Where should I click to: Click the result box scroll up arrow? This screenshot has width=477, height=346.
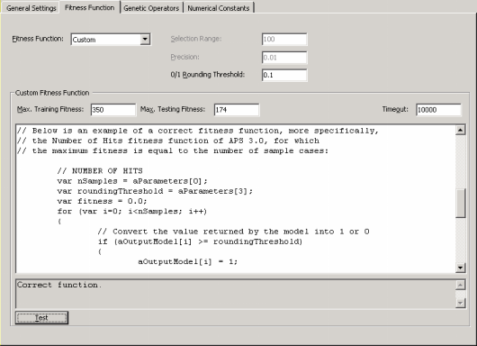click(x=460, y=285)
